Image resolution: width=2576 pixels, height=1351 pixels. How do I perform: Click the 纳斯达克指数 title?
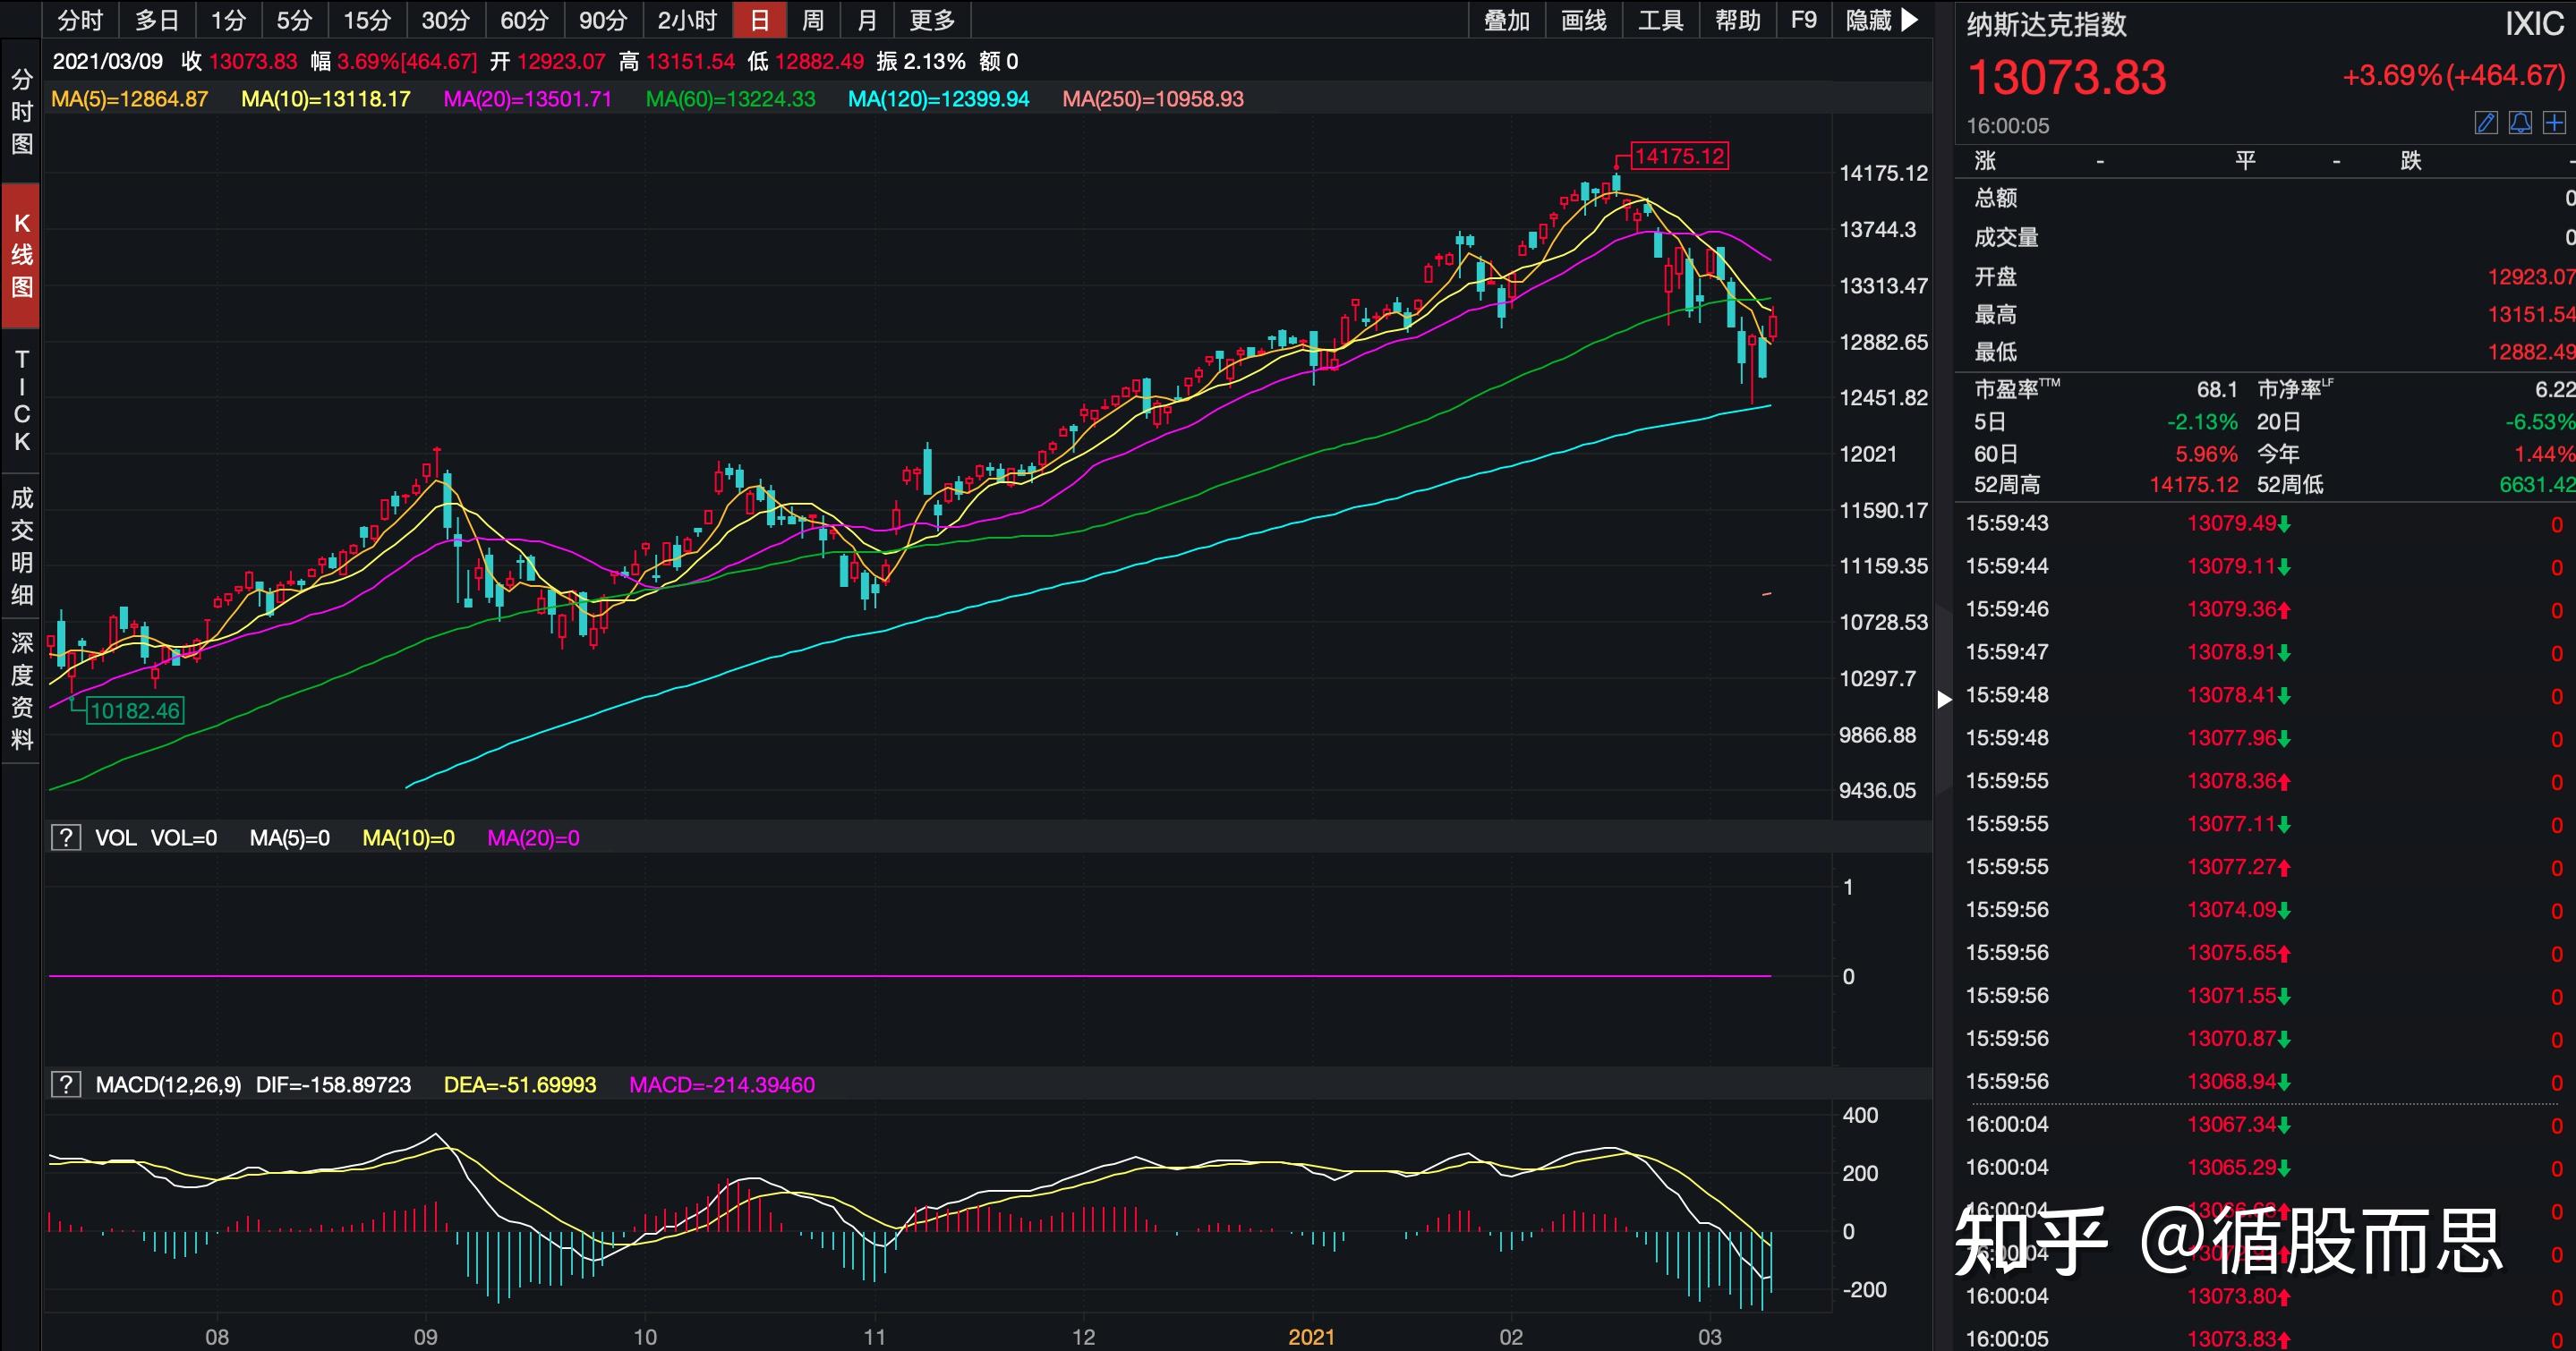pos(2046,24)
